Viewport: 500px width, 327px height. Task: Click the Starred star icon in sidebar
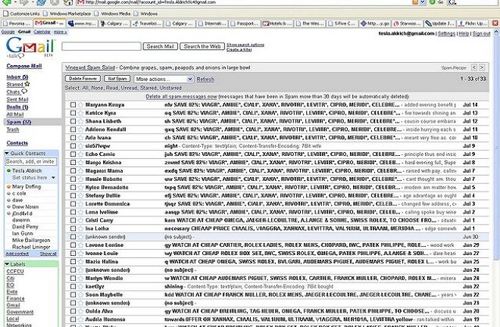pyautogui.click(x=27, y=84)
